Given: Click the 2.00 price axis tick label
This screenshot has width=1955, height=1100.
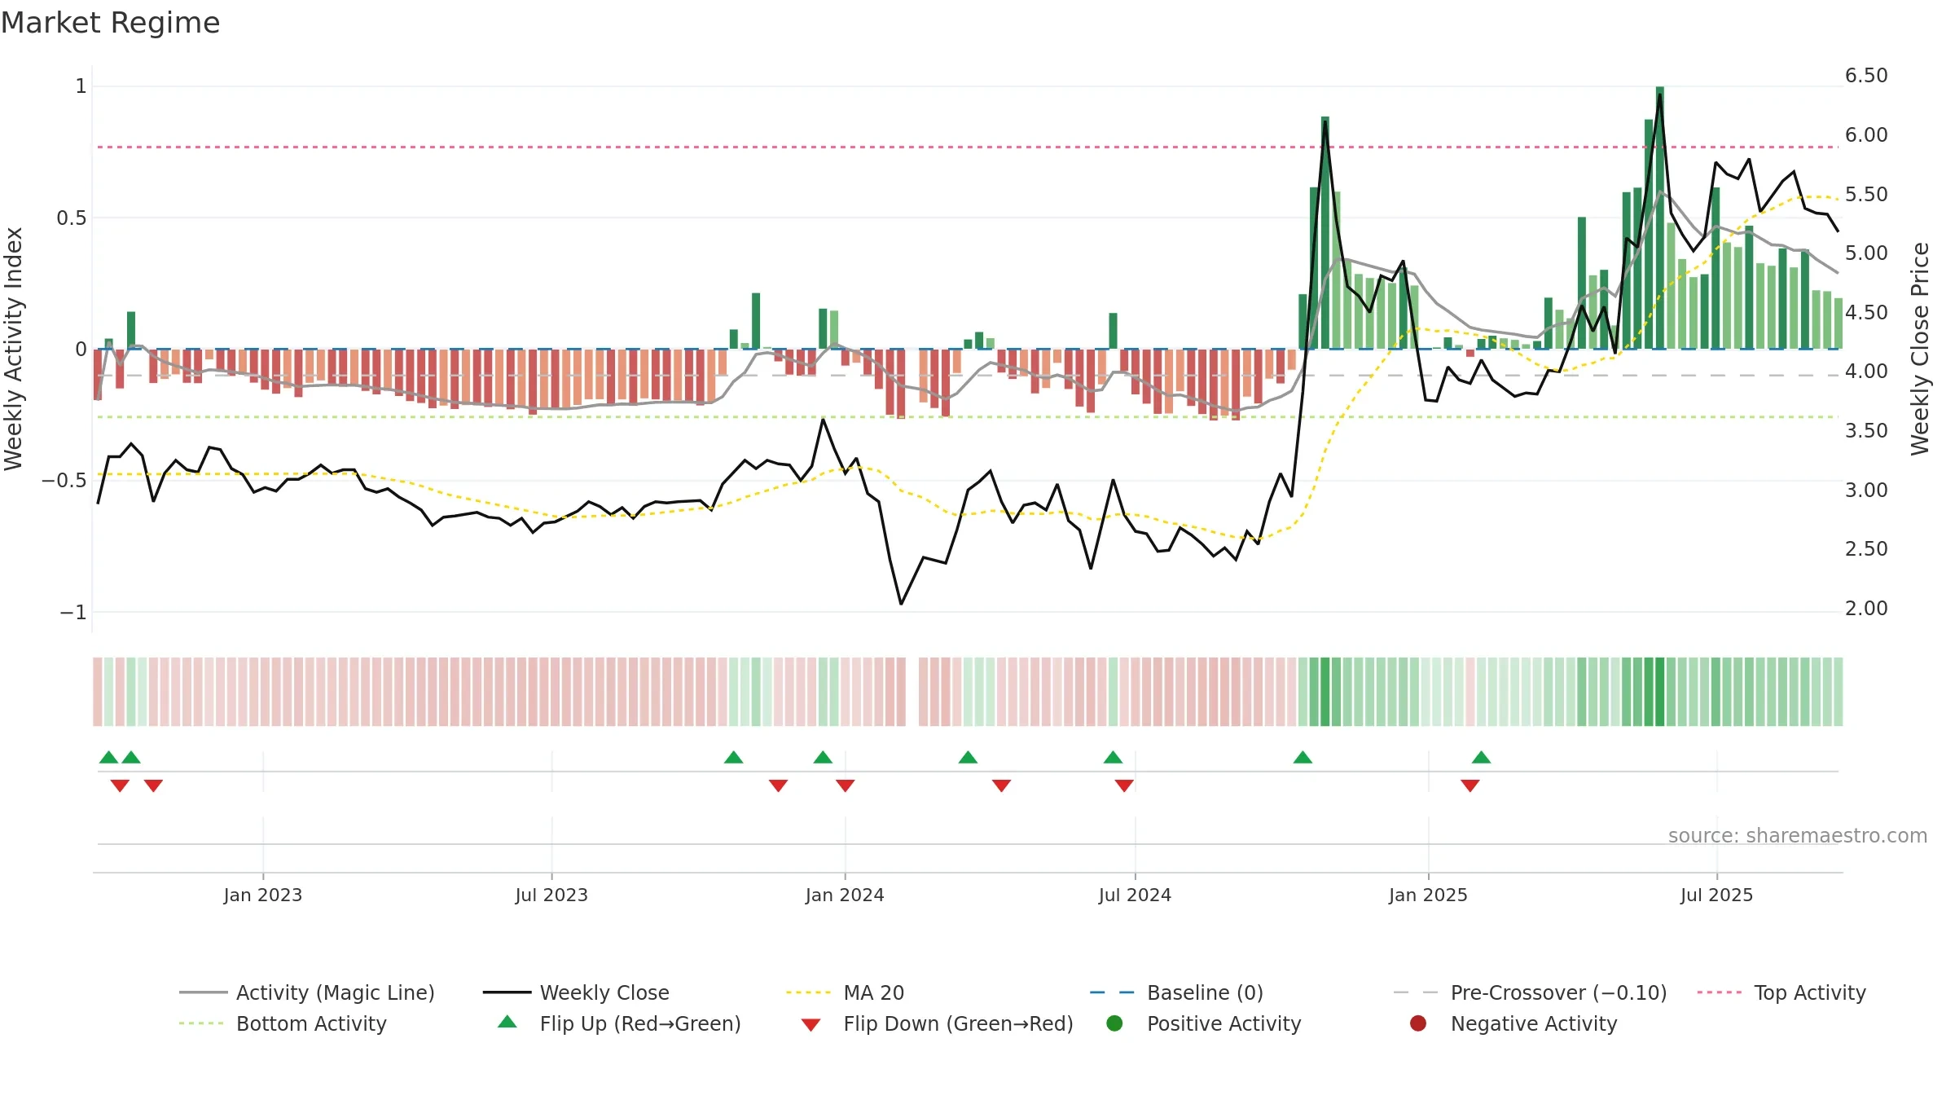Looking at the screenshot, I should pyautogui.click(x=1866, y=609).
